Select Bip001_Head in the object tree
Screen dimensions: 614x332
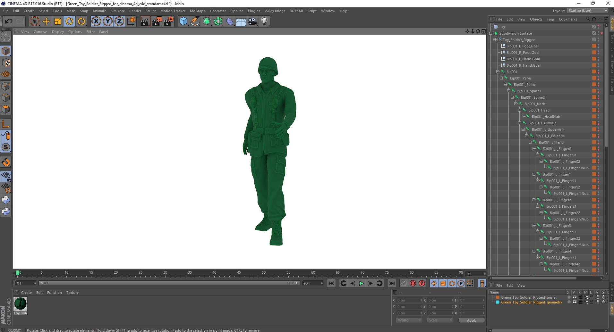pos(539,110)
